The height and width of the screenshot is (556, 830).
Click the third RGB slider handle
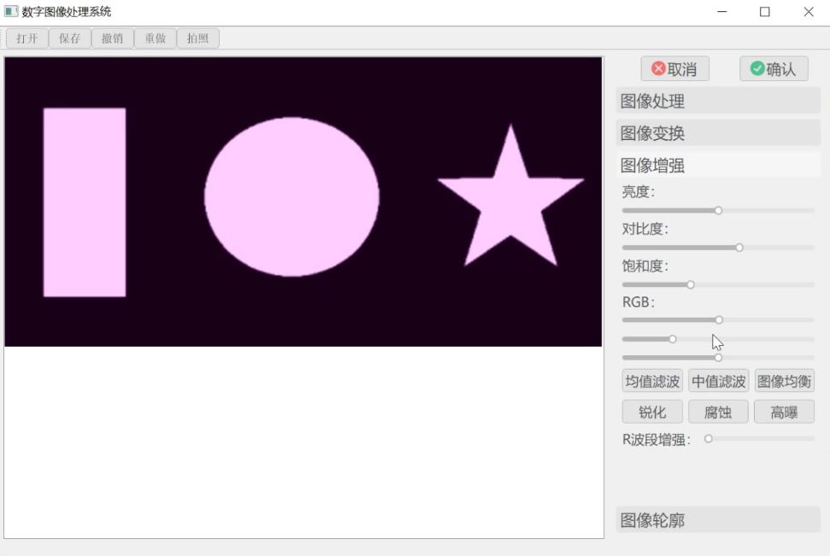pyautogui.click(x=718, y=358)
